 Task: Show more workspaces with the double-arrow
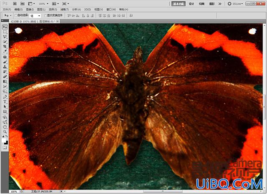click(x=220, y=4)
